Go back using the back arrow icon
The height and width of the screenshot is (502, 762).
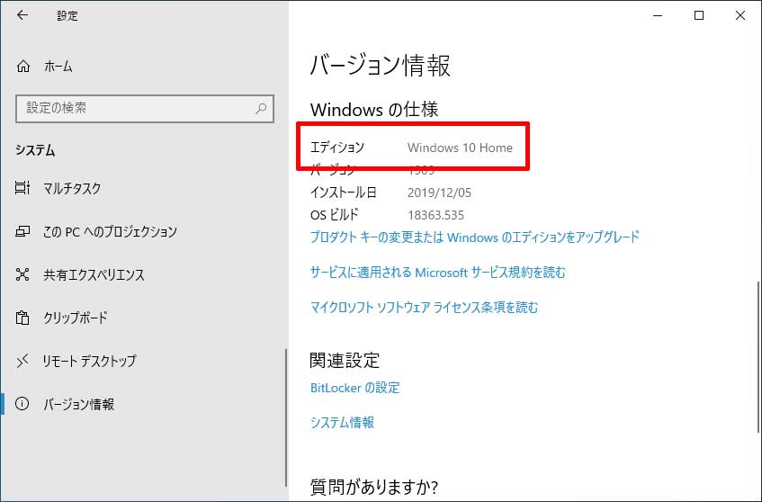coord(22,15)
